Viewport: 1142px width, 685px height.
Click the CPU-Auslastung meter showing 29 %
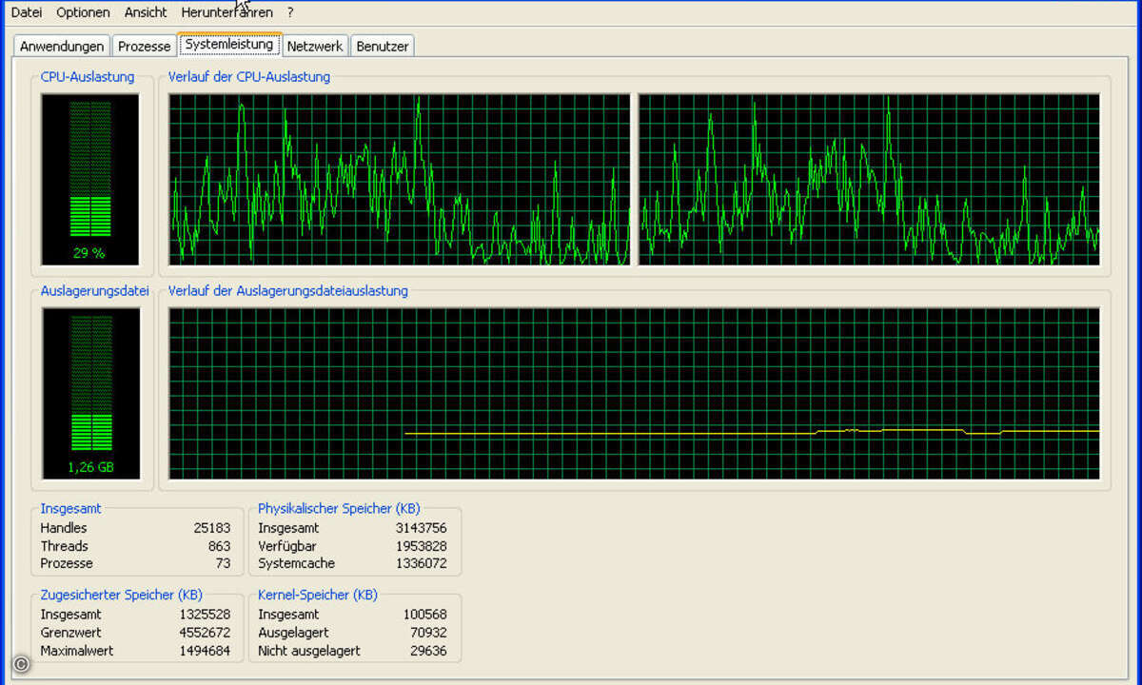coord(90,179)
